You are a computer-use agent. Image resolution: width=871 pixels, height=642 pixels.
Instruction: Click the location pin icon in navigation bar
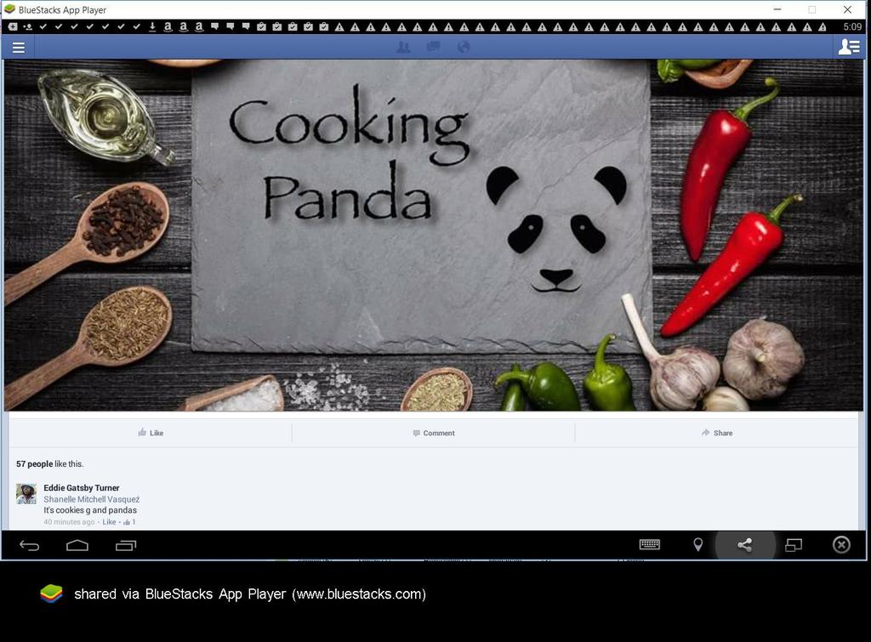(697, 545)
